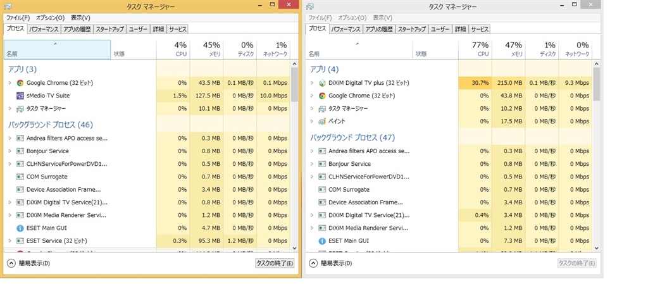Click 名前 column header in right window
The image size is (648, 305).
(x=359, y=49)
